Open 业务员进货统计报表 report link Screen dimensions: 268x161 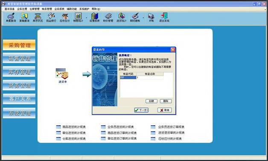(x=120, y=127)
